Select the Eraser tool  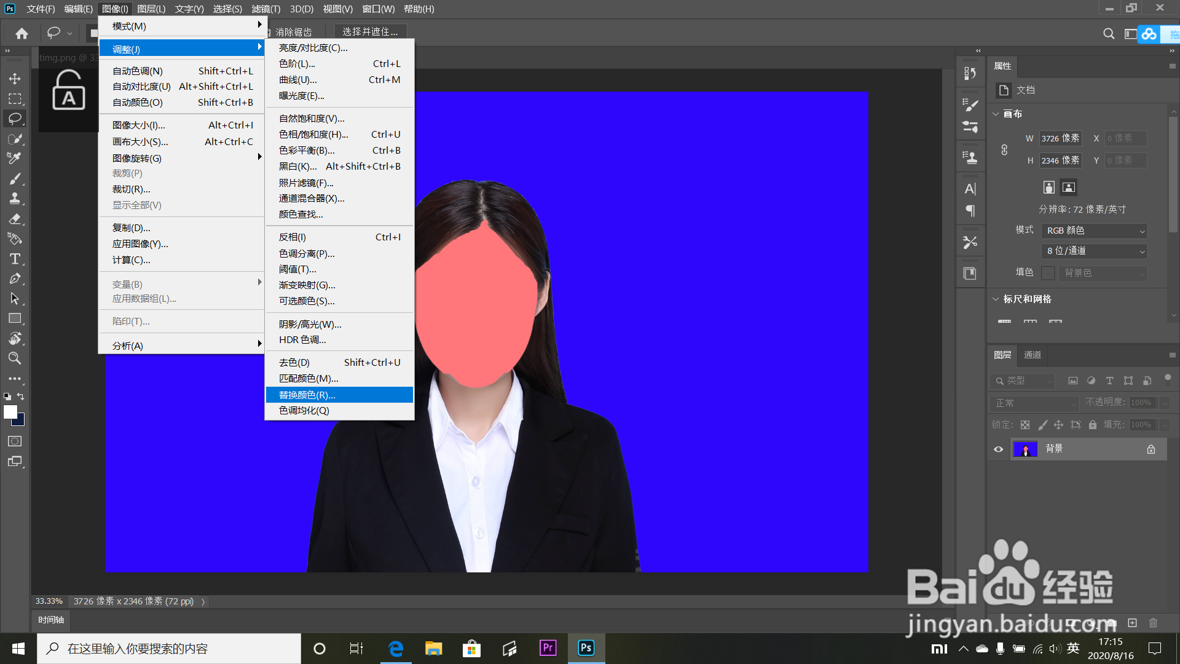coord(15,219)
